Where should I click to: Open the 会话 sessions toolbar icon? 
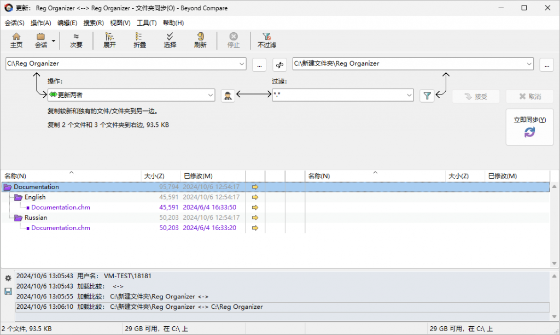click(40, 40)
